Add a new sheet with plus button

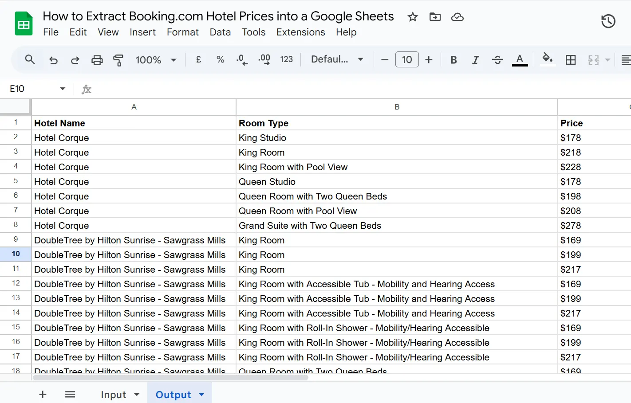(43, 394)
